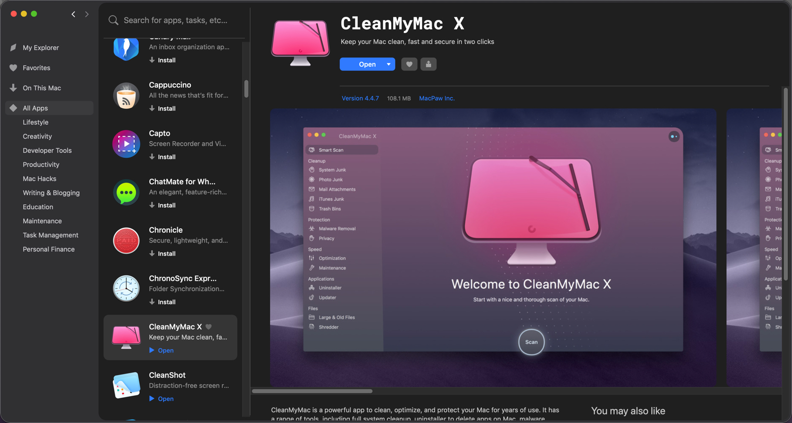Click the screenshot gallery horizontal scrollbar
This screenshot has height=423, width=792.
[312, 391]
